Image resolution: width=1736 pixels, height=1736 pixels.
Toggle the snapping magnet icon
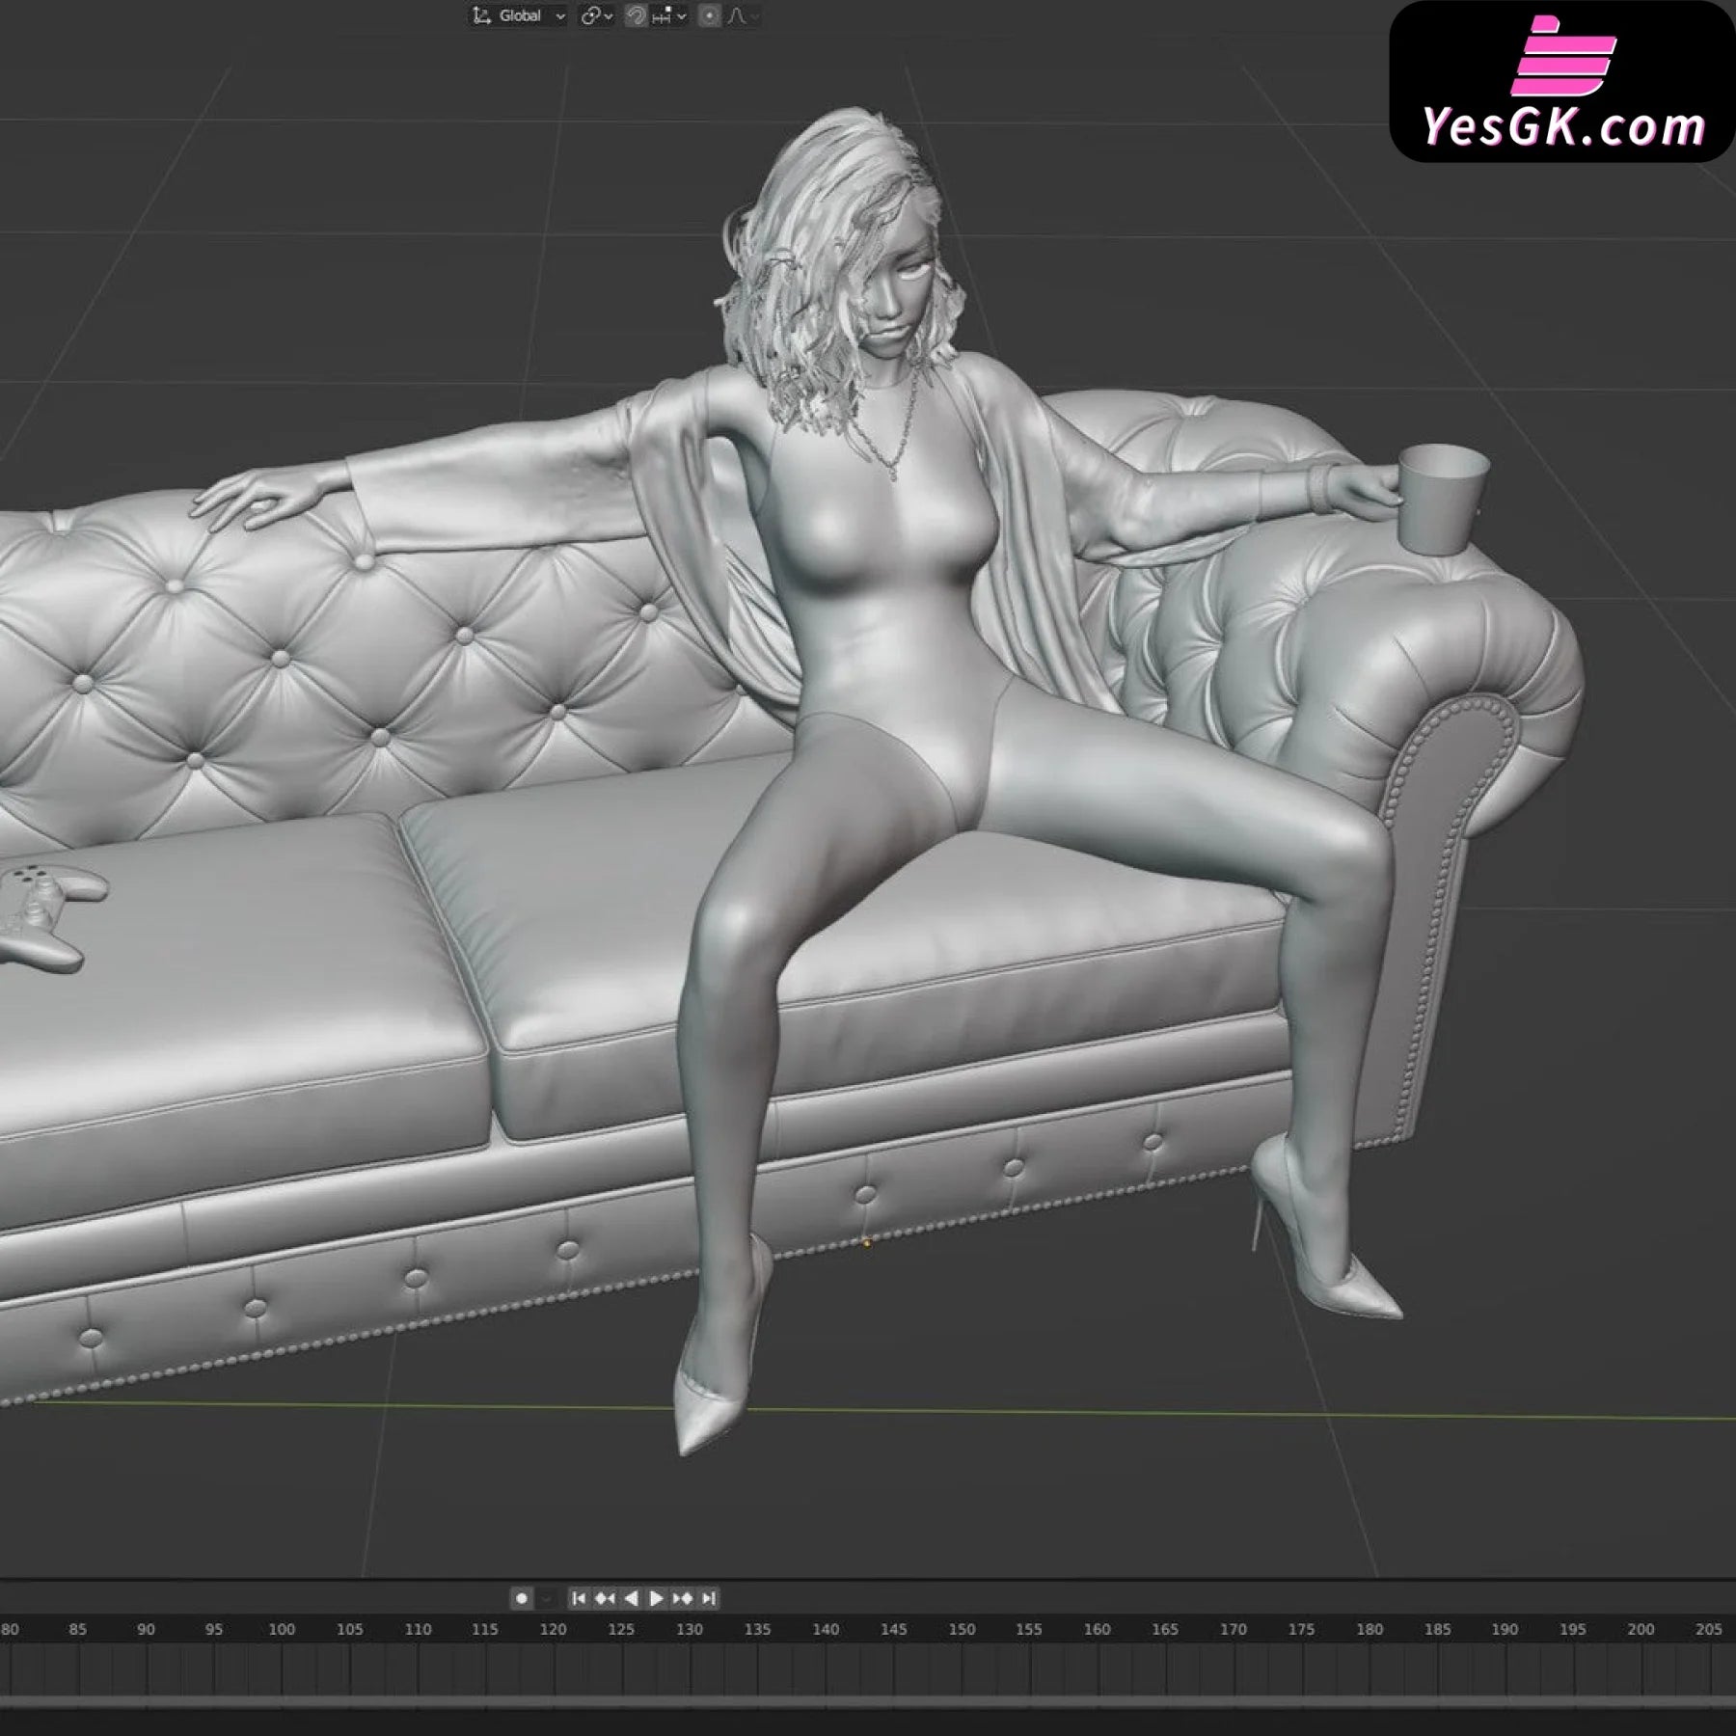click(636, 16)
